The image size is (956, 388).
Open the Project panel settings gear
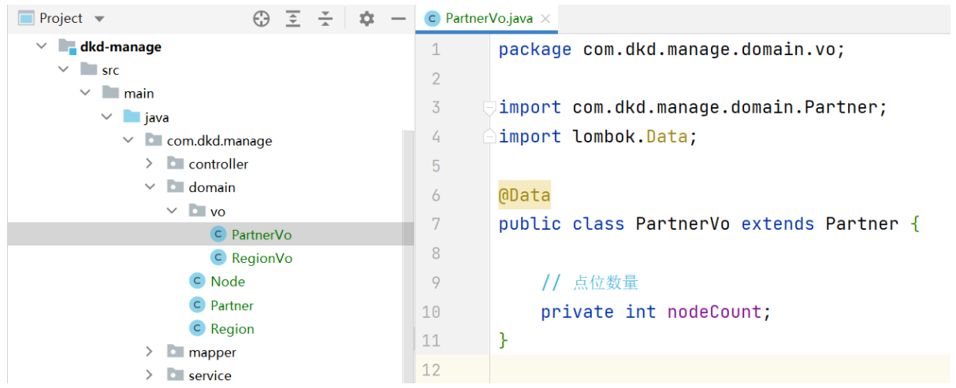click(x=366, y=19)
